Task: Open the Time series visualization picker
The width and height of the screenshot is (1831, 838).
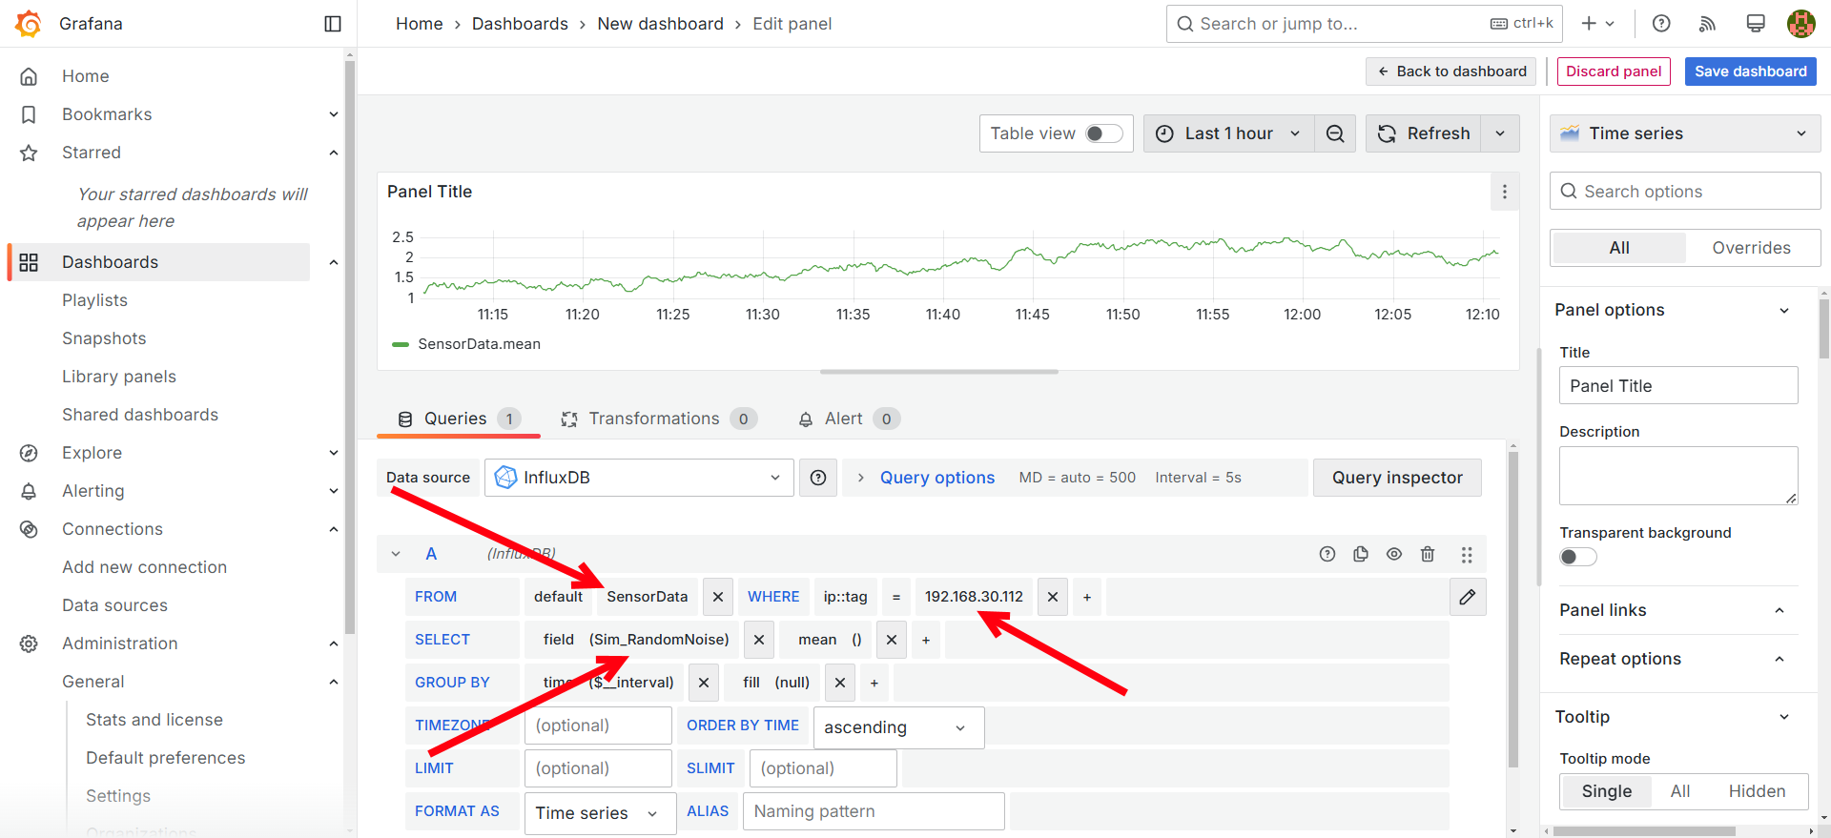Action: (x=1684, y=133)
